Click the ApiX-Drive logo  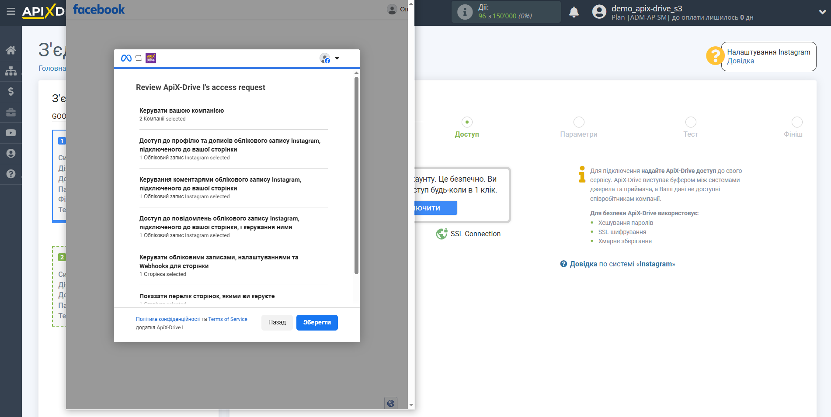pos(43,11)
